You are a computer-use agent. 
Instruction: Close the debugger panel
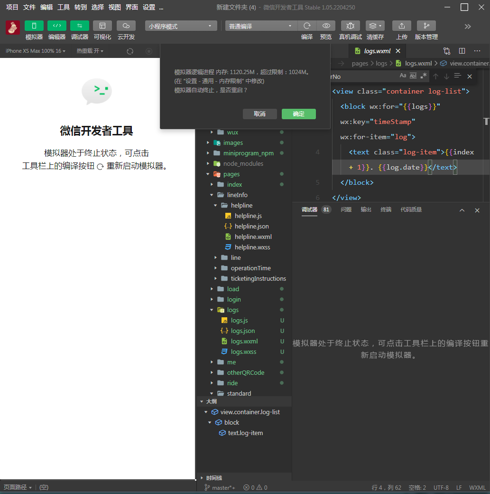pos(477,210)
